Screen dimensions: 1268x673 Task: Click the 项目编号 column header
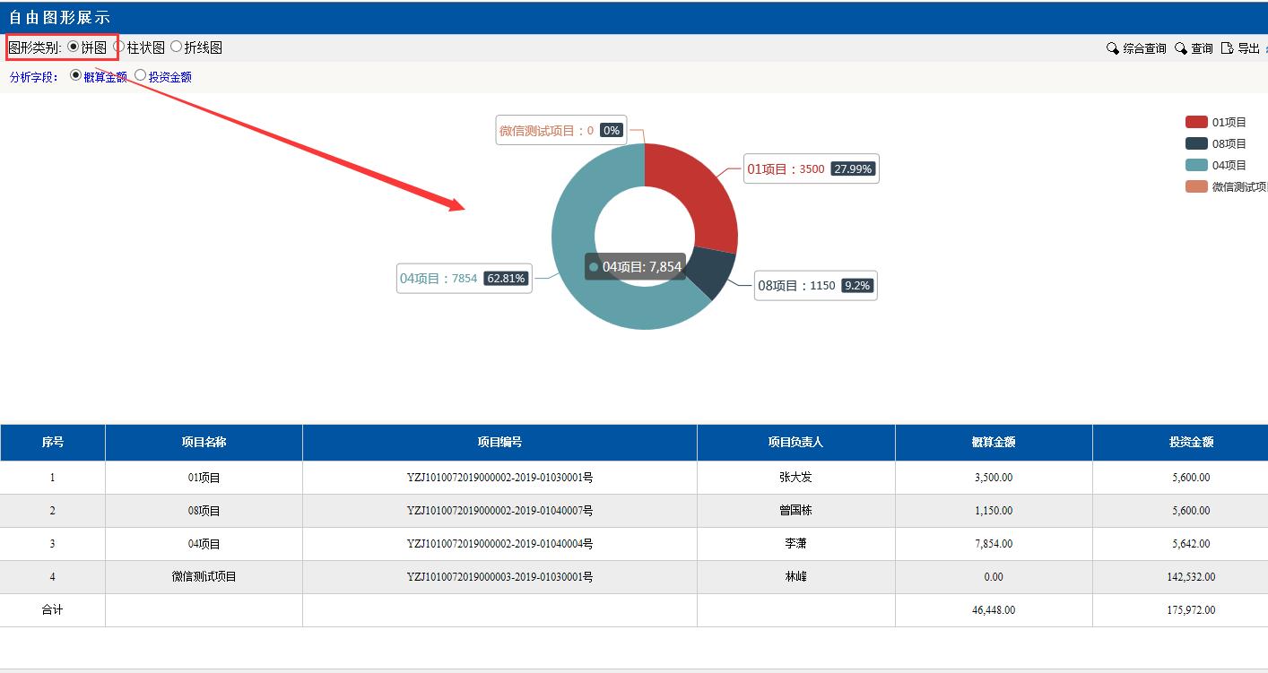[x=499, y=443]
